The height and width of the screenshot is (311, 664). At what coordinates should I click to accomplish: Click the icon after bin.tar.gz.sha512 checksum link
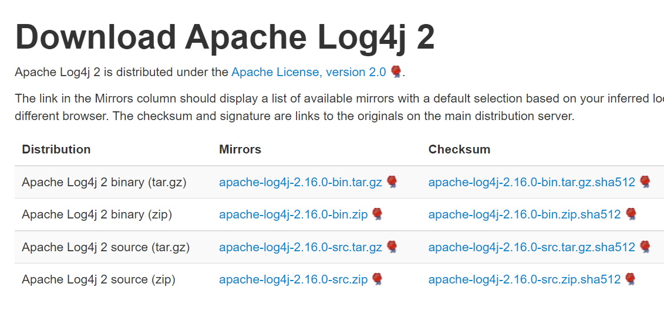click(x=645, y=182)
